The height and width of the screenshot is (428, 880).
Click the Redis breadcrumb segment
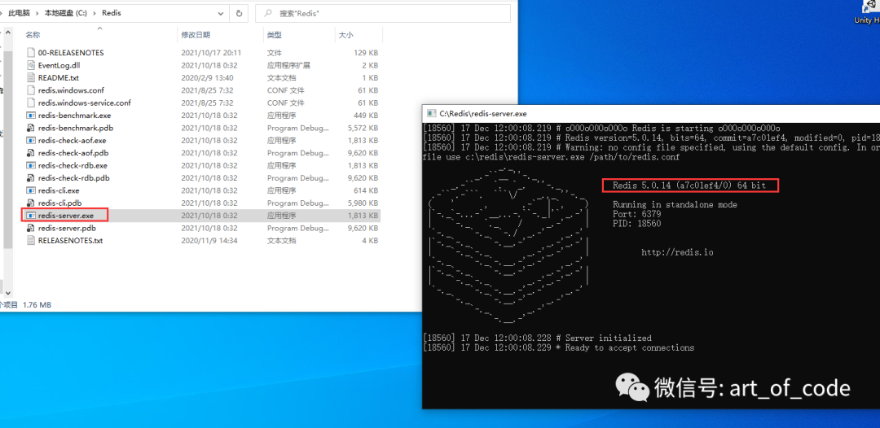coord(111,13)
